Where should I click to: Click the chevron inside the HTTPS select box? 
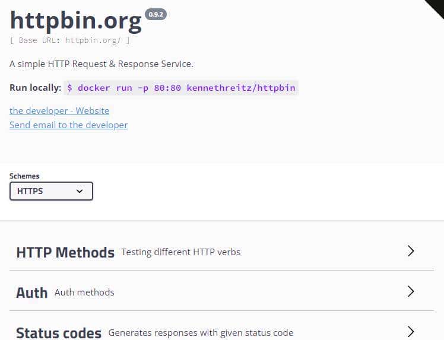click(x=80, y=191)
